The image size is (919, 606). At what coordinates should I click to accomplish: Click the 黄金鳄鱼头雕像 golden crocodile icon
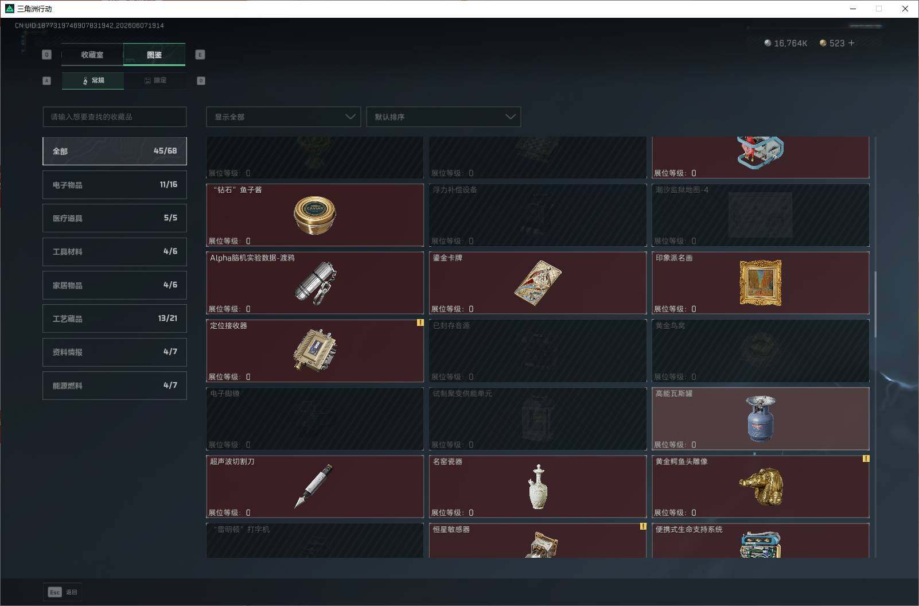[761, 487]
